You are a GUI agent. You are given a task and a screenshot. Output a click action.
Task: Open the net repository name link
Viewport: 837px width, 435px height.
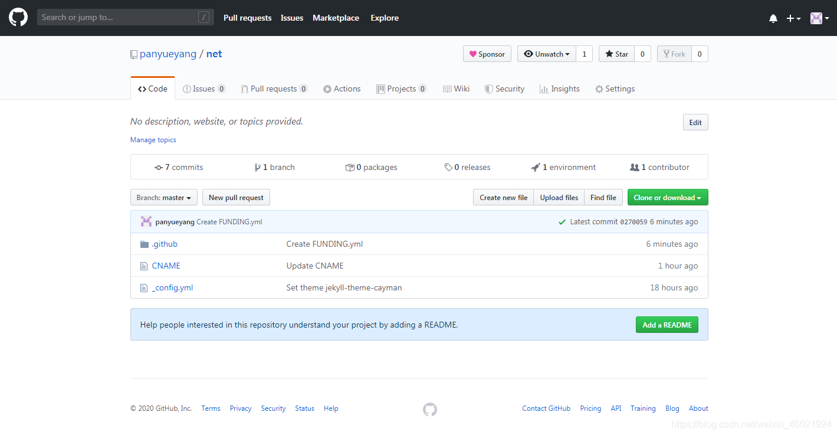click(214, 54)
